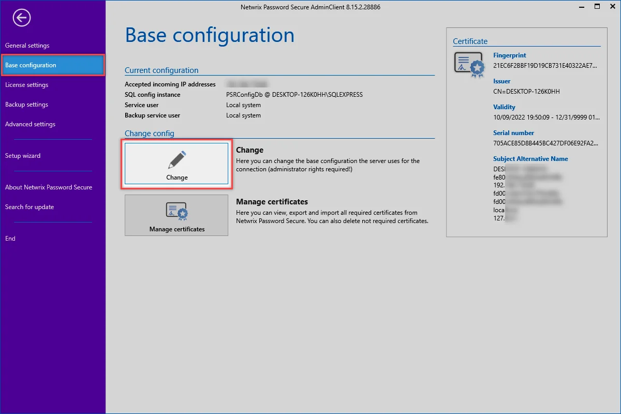This screenshot has height=414, width=621.
Task: Click the window title Netwrix Password Secure AdminClient
Action: pos(310,7)
